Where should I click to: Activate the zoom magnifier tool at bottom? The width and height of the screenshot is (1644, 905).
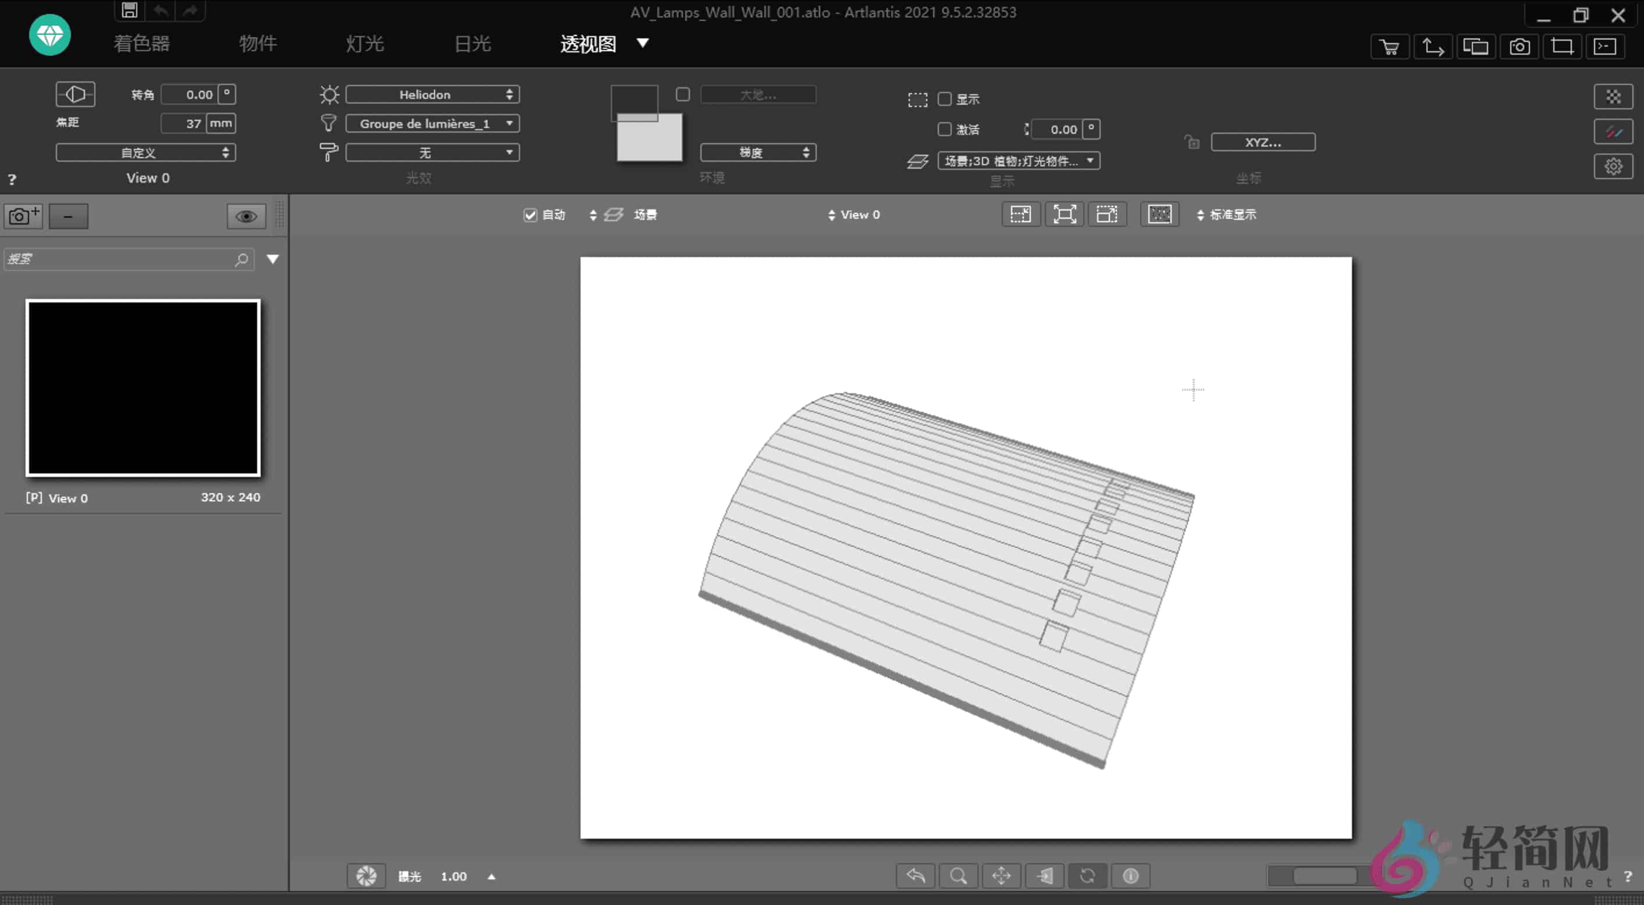[959, 876]
